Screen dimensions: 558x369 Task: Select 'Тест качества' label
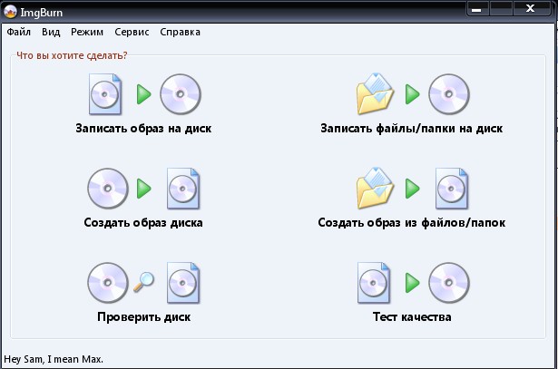412,316
